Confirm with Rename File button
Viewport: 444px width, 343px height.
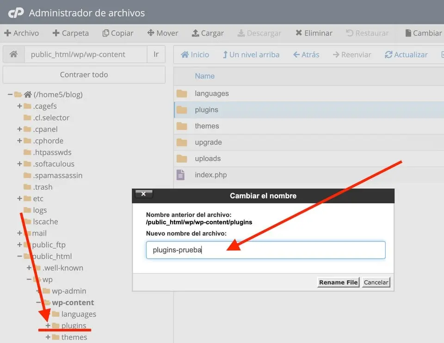coord(338,282)
